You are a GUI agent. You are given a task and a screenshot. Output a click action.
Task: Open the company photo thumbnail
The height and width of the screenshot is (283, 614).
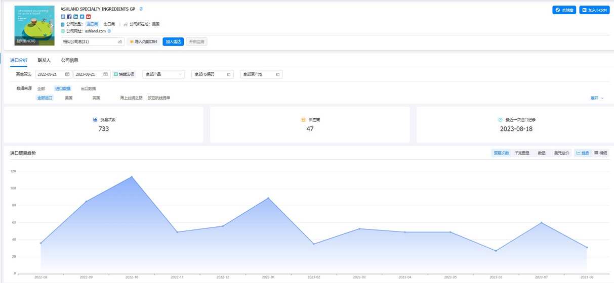(34, 26)
